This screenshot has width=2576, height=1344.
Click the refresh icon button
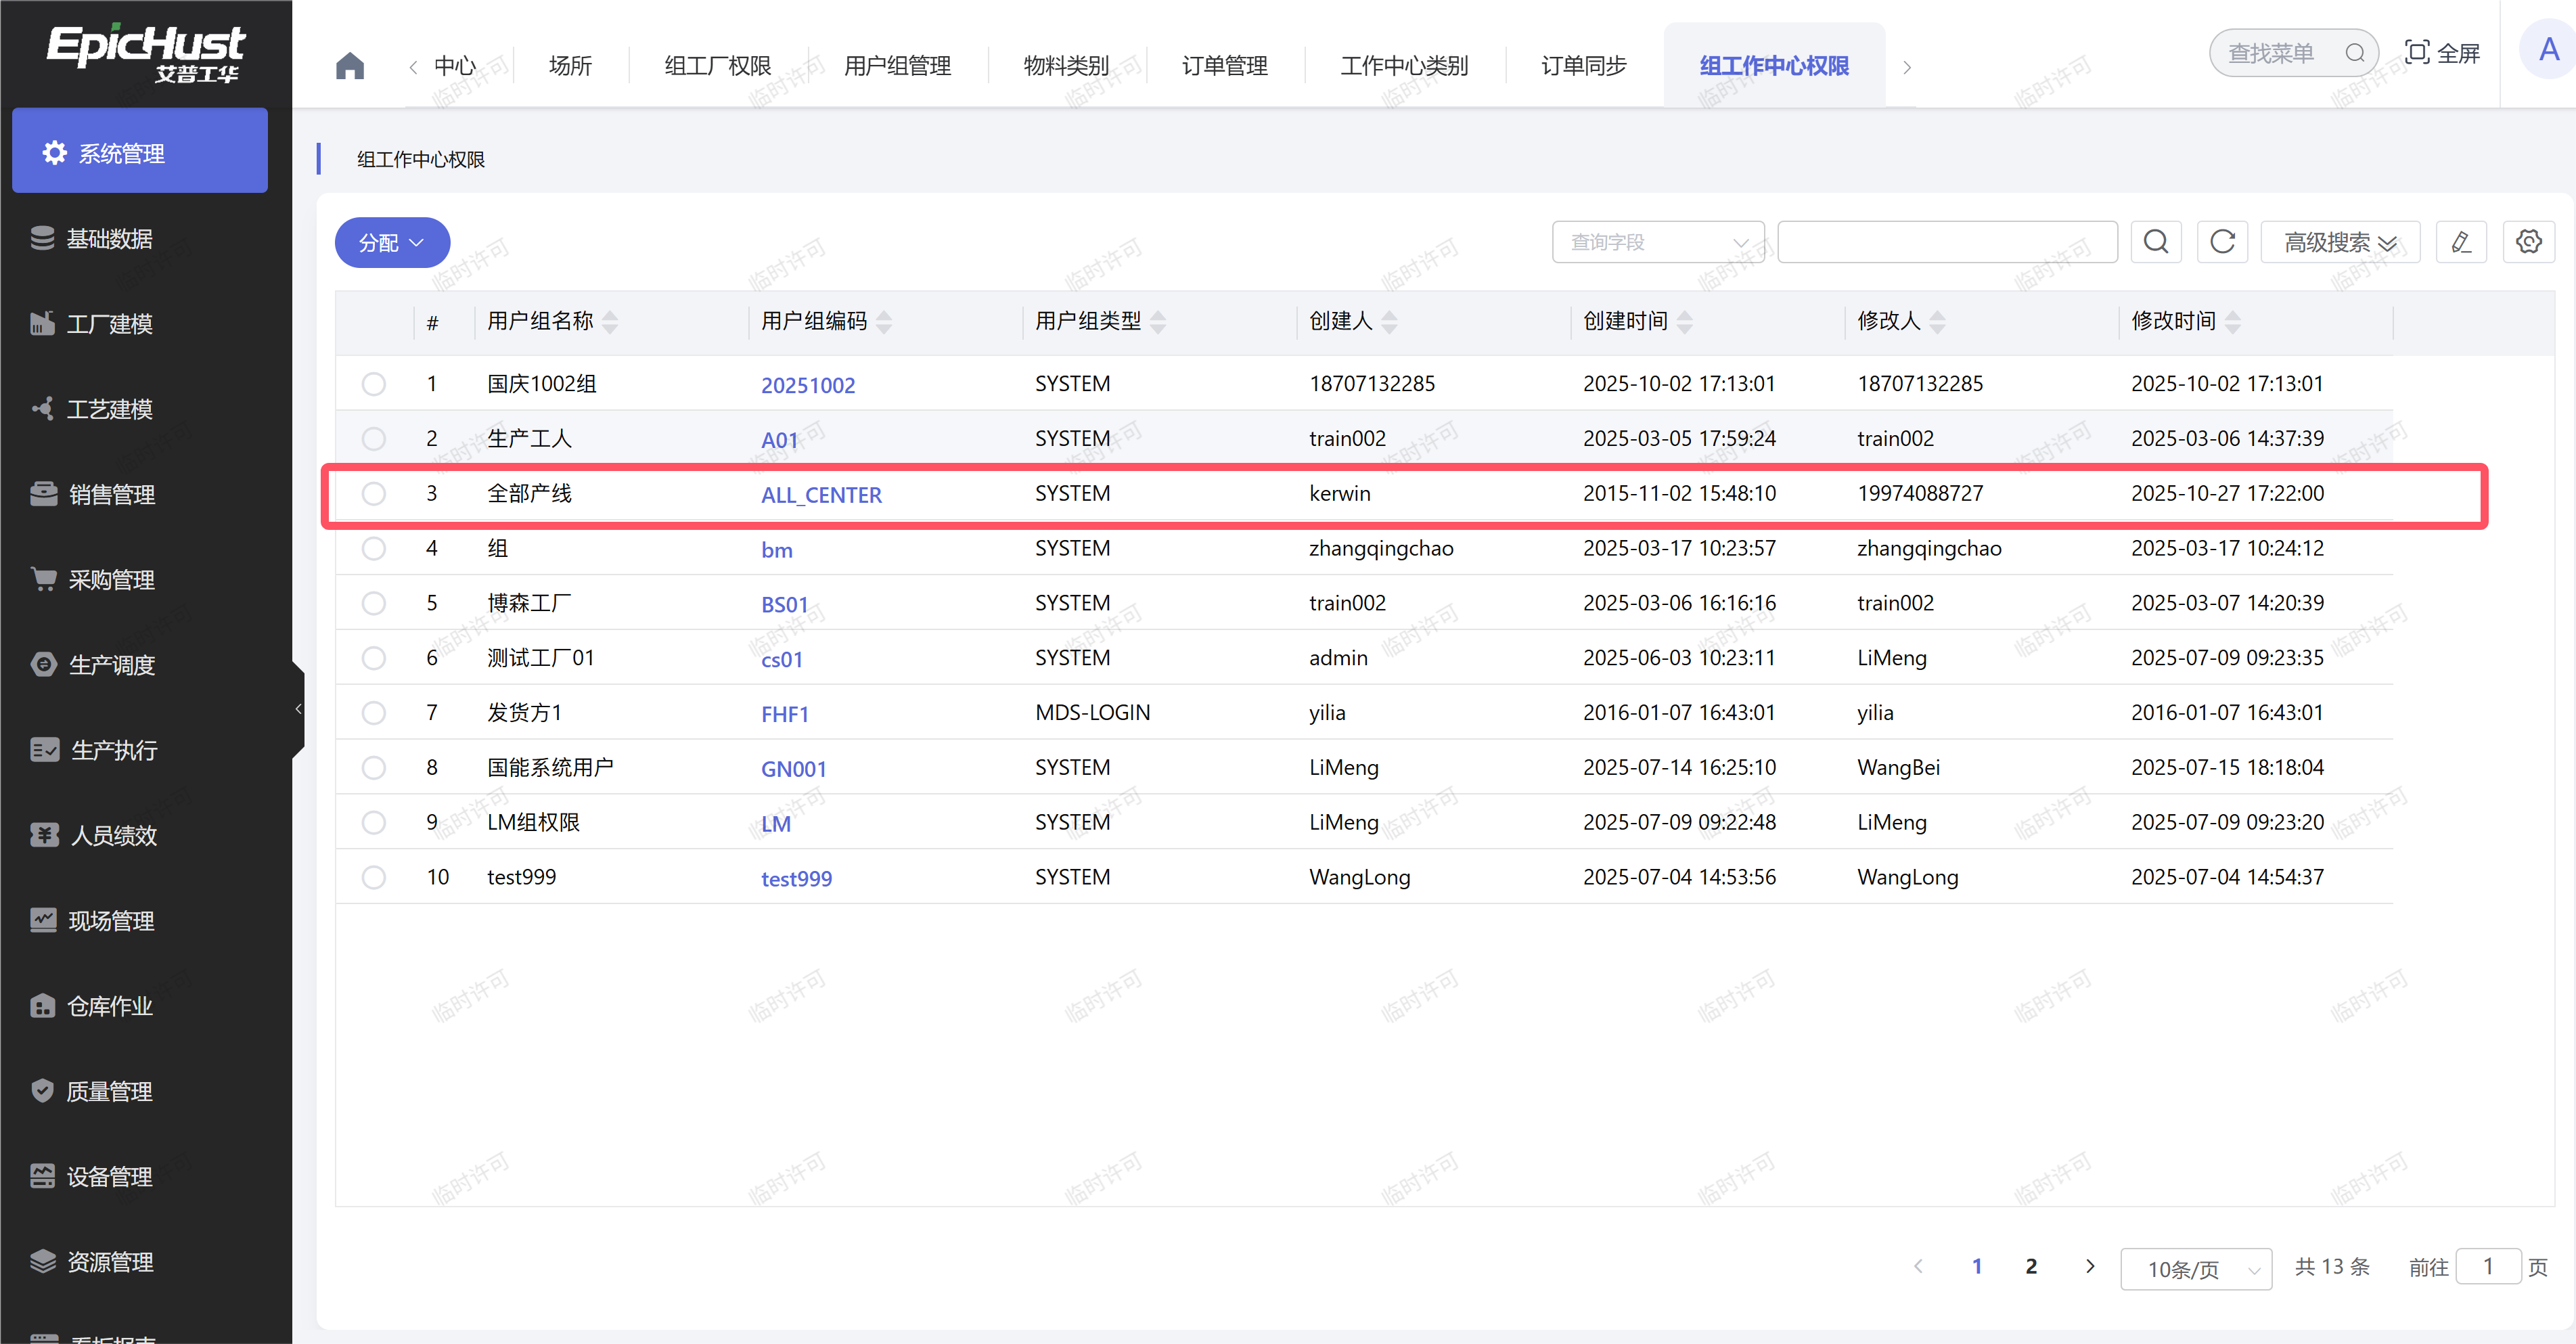click(x=2222, y=242)
